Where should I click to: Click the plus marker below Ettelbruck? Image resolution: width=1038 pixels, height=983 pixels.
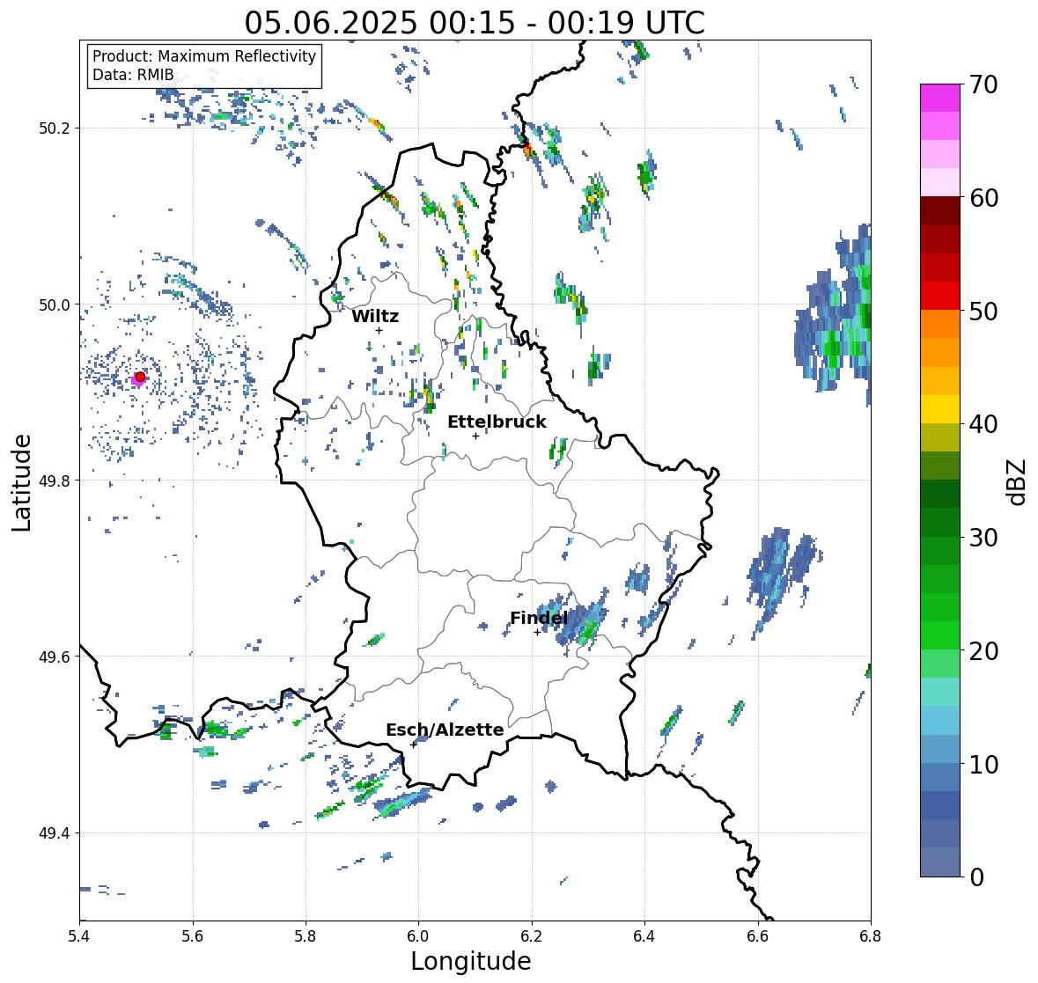coord(475,436)
